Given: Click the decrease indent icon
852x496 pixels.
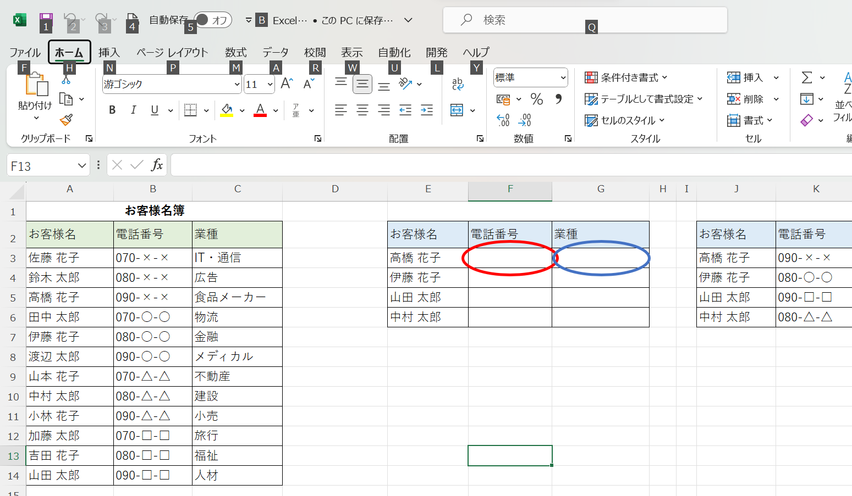Looking at the screenshot, I should [x=405, y=110].
